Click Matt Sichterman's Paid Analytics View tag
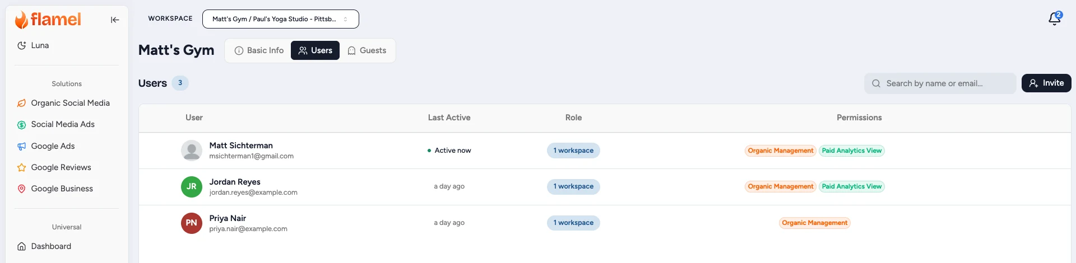 point(852,151)
